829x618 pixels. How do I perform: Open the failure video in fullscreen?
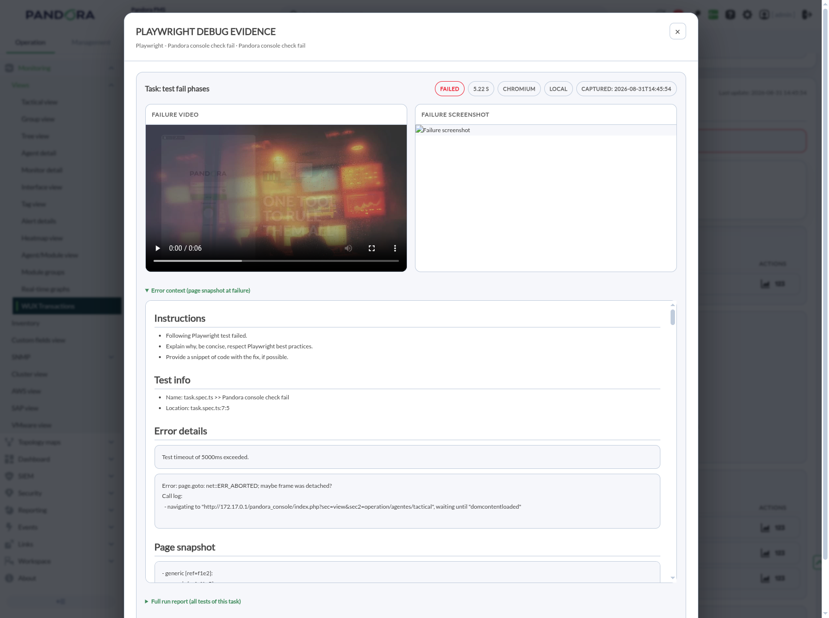pos(372,248)
